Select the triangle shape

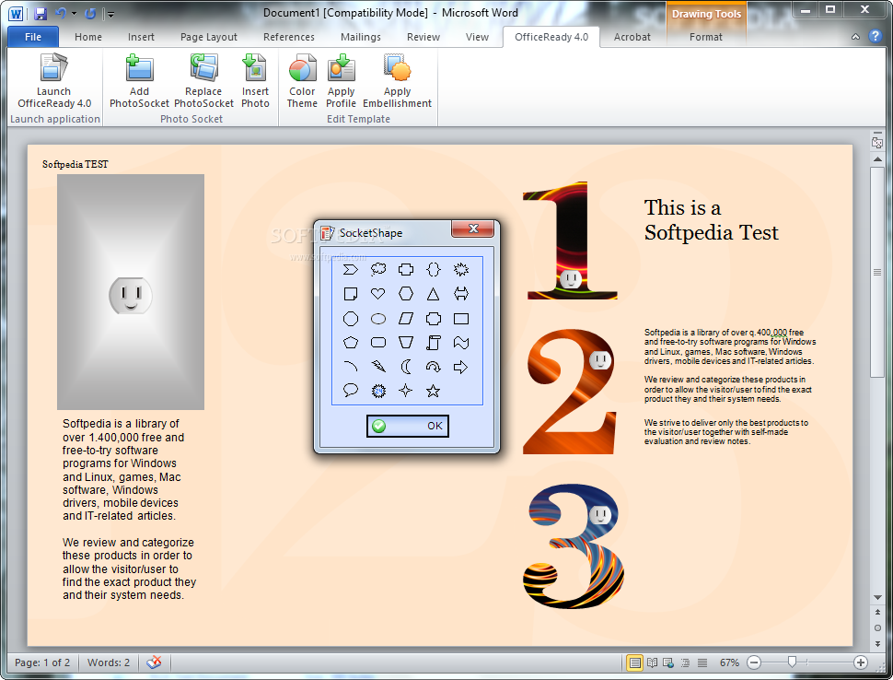point(434,294)
